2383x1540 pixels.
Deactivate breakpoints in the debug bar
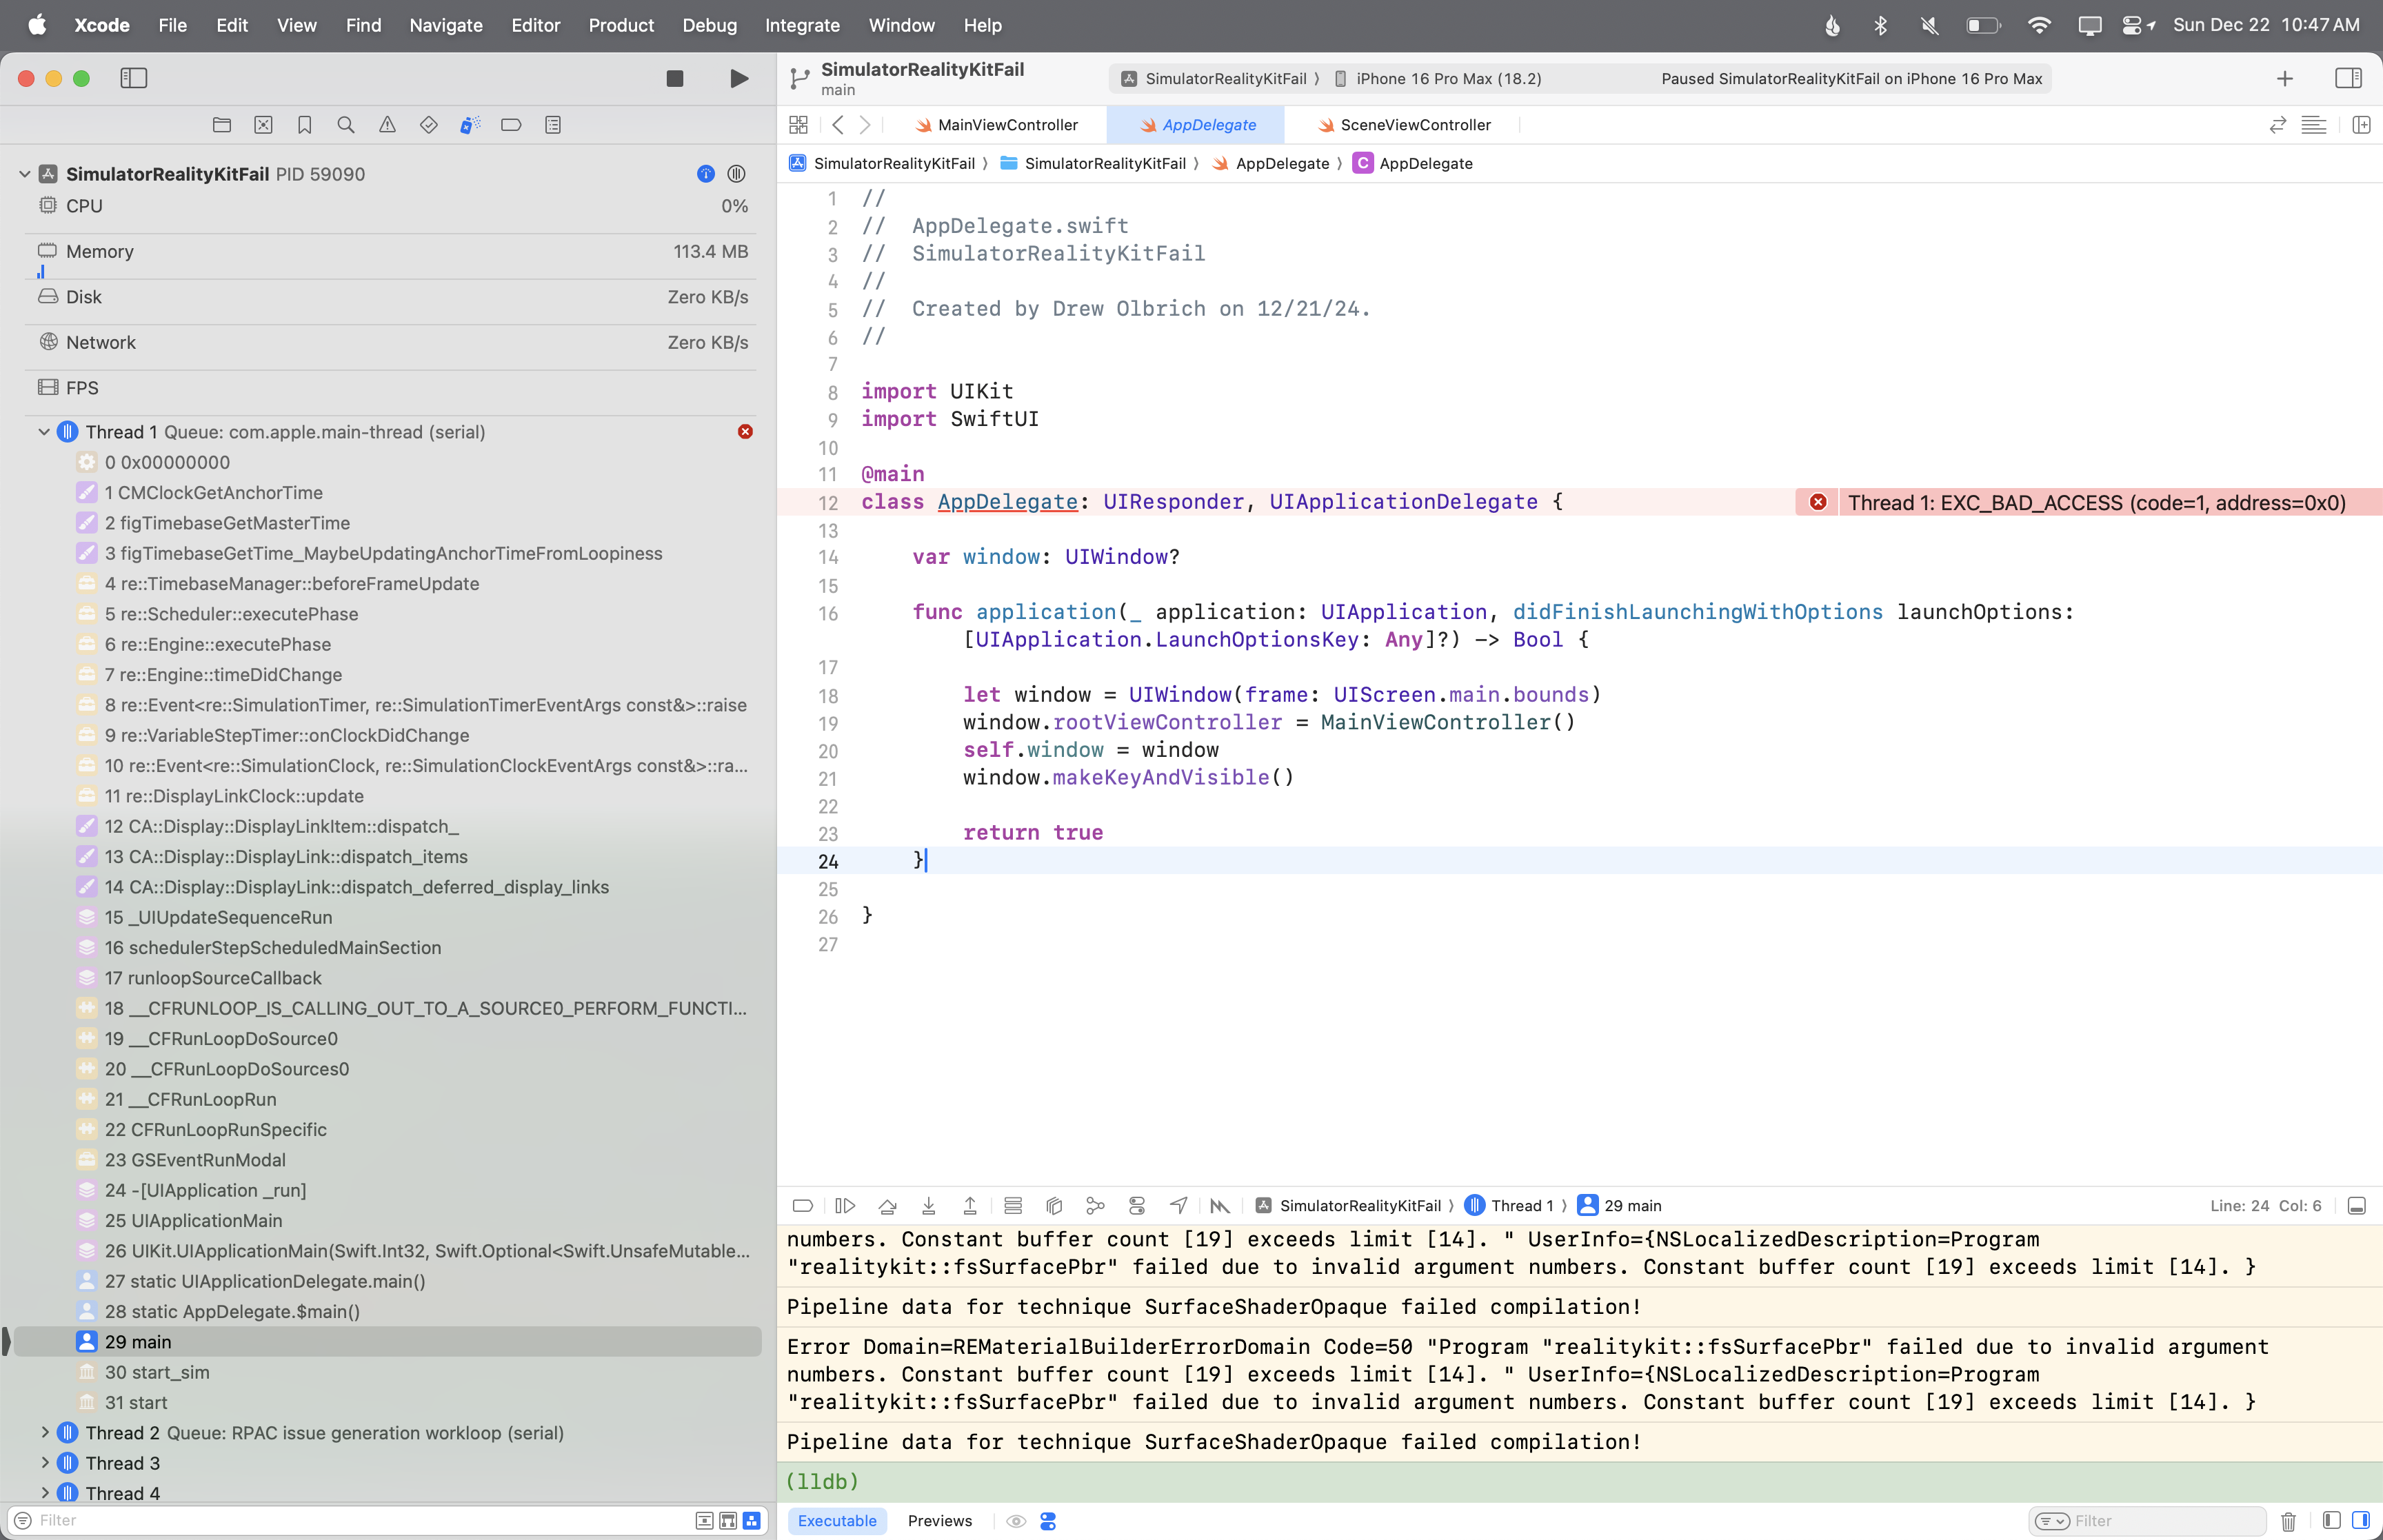click(802, 1206)
